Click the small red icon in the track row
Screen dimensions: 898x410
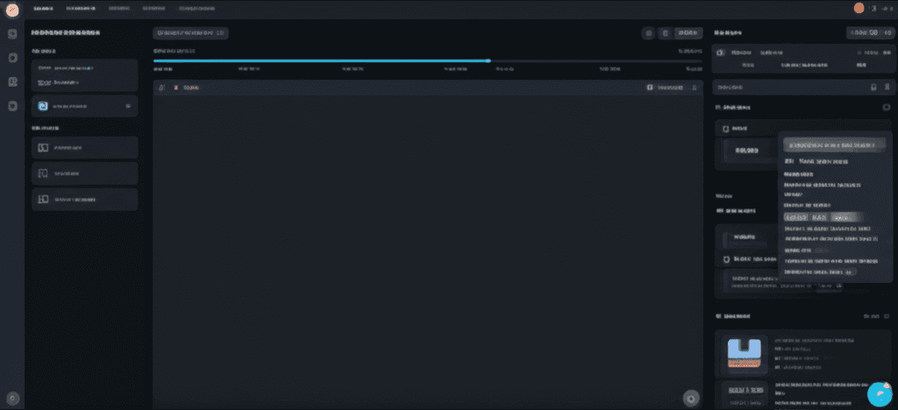pos(175,88)
